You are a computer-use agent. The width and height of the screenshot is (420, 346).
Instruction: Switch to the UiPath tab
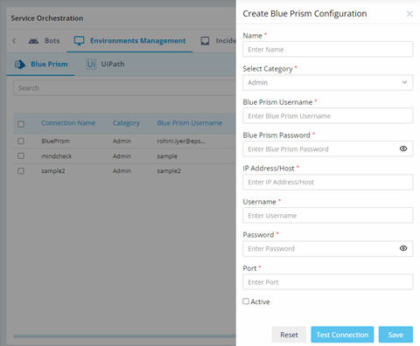[105, 64]
